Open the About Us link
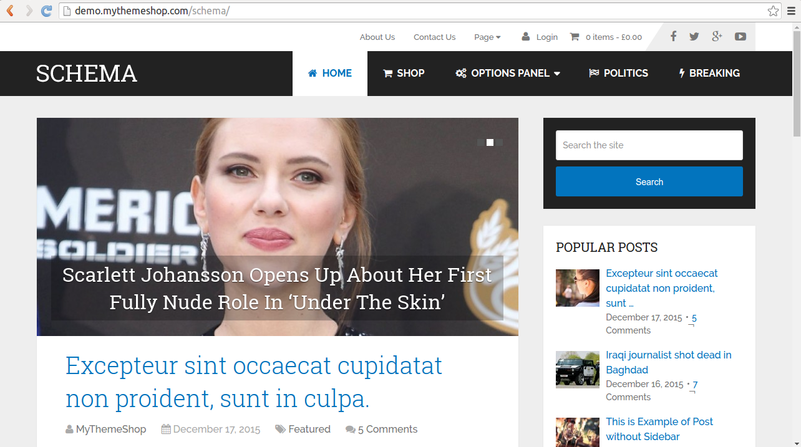 click(x=377, y=37)
